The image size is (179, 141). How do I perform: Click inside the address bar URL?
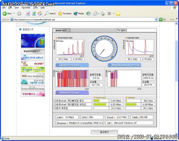[82, 20]
